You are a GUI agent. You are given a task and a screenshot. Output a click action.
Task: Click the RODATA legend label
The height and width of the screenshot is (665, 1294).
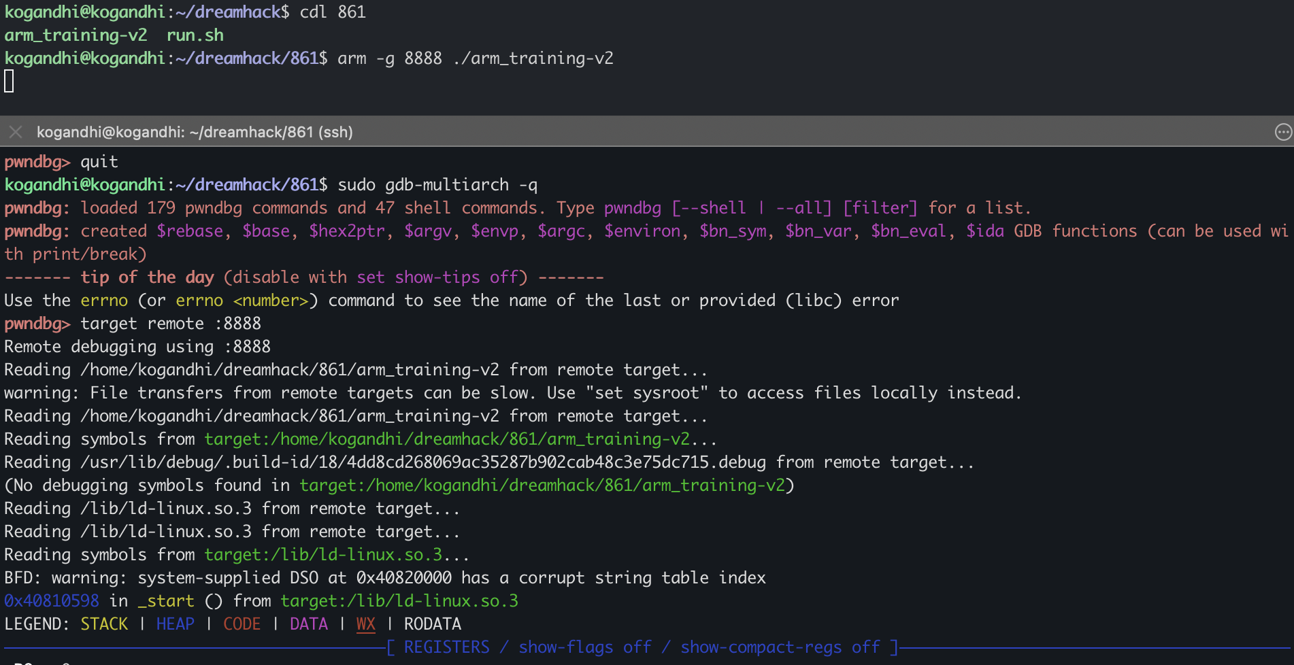click(432, 624)
